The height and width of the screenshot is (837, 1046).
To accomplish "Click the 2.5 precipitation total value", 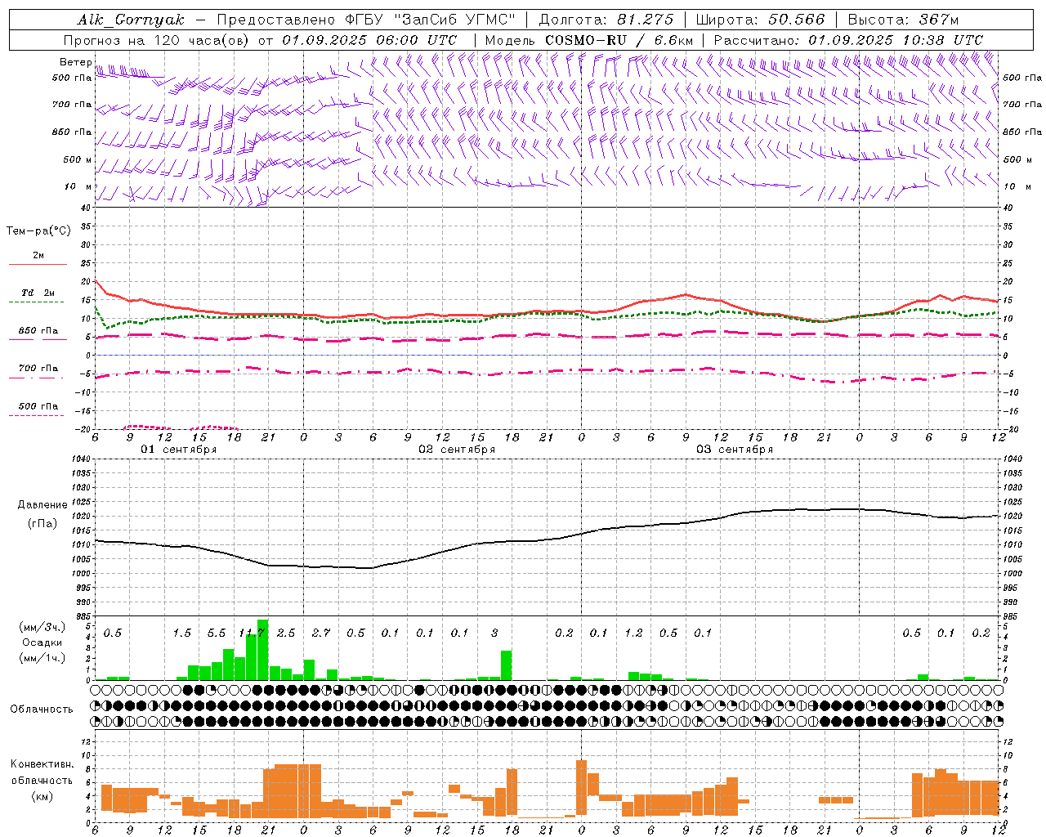I will tap(286, 633).
